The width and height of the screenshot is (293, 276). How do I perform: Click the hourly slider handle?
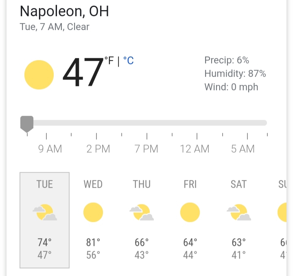[x=27, y=123]
